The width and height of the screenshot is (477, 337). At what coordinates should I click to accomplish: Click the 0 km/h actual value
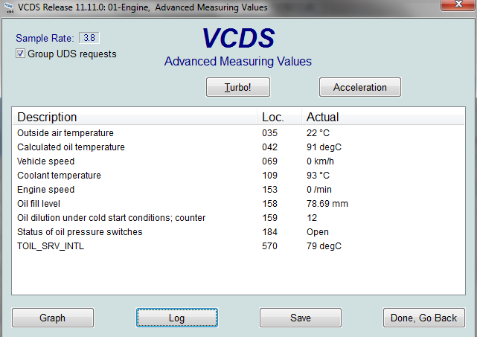[x=320, y=161]
